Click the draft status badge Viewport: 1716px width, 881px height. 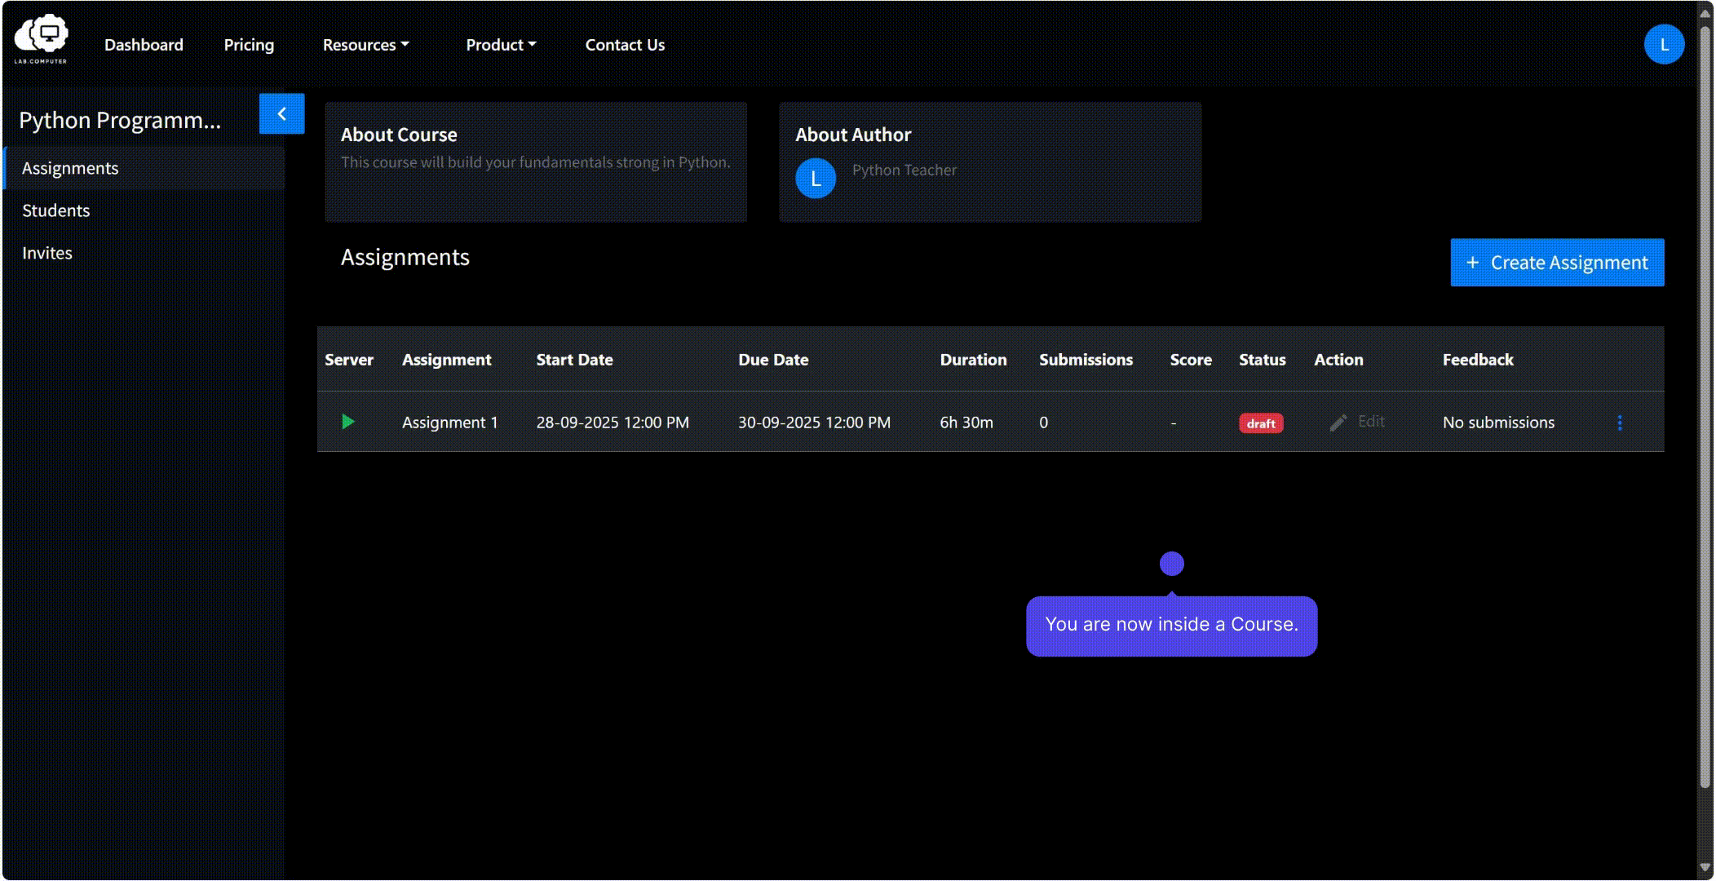click(x=1261, y=423)
